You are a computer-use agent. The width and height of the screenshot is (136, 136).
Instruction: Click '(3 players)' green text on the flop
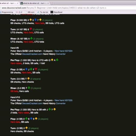[x=47, y=20]
